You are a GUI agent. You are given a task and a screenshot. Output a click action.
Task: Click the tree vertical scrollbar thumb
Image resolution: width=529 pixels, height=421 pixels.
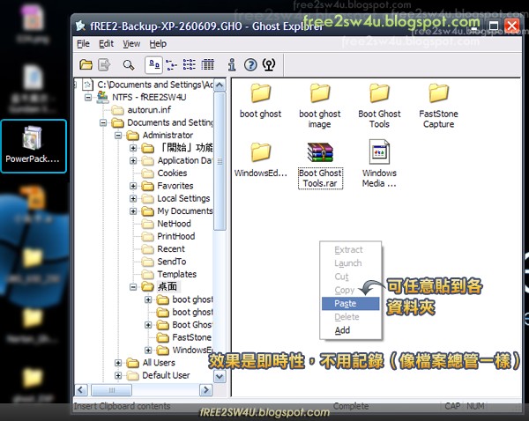[220, 162]
